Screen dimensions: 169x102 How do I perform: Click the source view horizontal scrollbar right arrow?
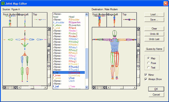[x=45, y=87]
